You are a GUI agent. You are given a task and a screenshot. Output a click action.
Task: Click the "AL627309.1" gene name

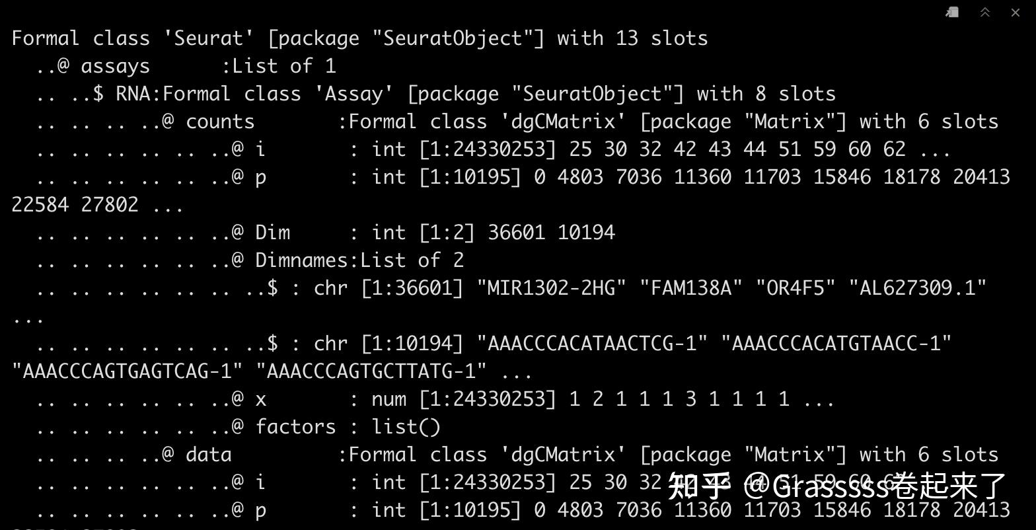(x=917, y=288)
